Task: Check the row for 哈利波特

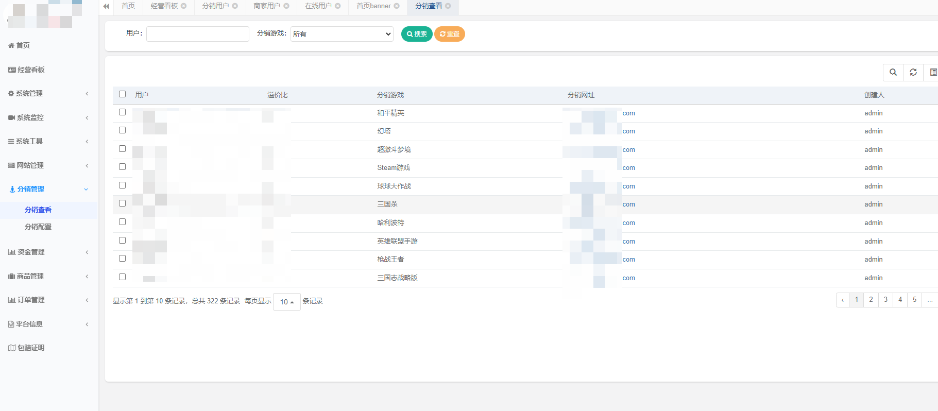Action: point(122,222)
